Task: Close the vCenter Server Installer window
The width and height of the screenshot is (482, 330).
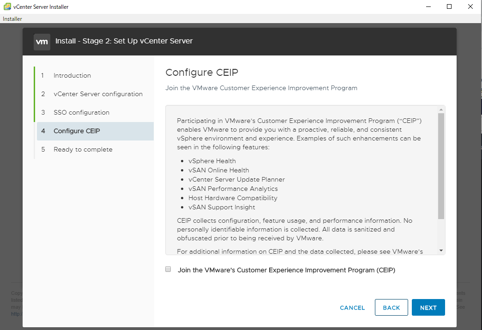Action: 470,6
